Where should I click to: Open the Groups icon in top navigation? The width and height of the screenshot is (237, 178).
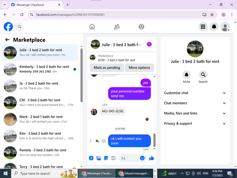tap(141, 27)
